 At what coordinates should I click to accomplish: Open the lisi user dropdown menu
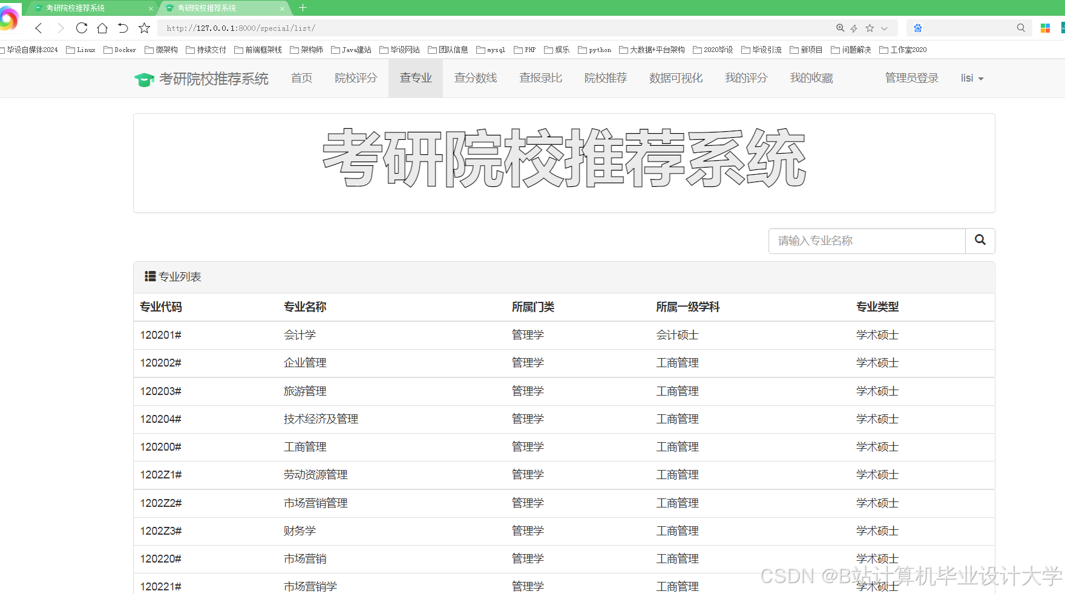(971, 77)
